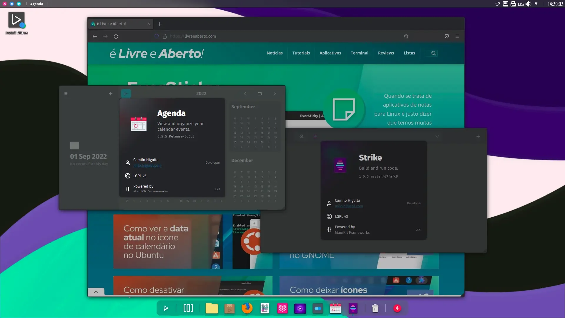Switch the 'us' keyboard layout indicator

521,4
